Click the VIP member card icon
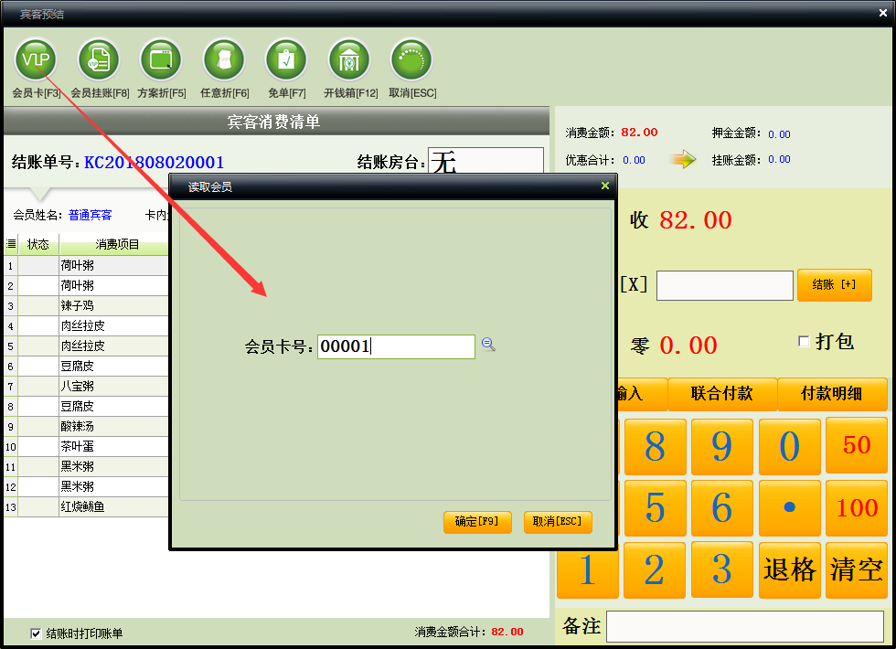896x649 pixels. click(x=37, y=60)
